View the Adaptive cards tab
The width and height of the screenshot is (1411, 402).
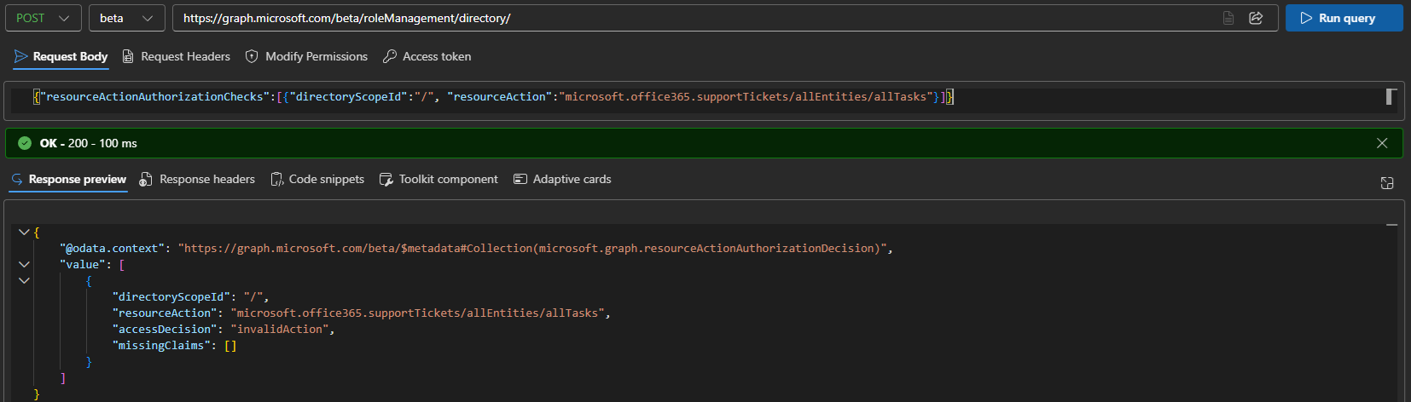click(562, 179)
